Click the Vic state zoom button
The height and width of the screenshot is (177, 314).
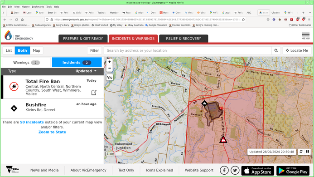[x=110, y=78]
